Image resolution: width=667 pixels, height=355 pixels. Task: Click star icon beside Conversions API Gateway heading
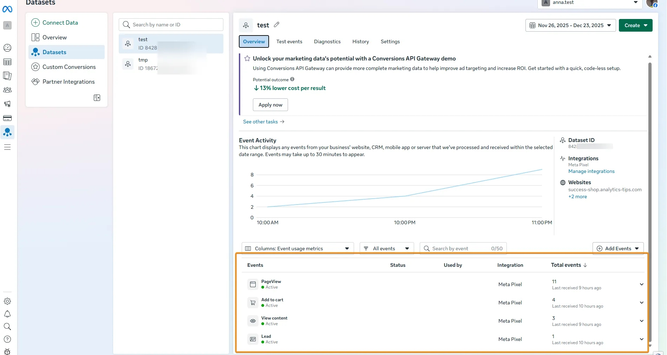coord(247,58)
